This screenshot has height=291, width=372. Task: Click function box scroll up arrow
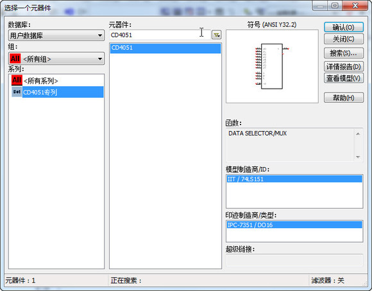coord(358,134)
